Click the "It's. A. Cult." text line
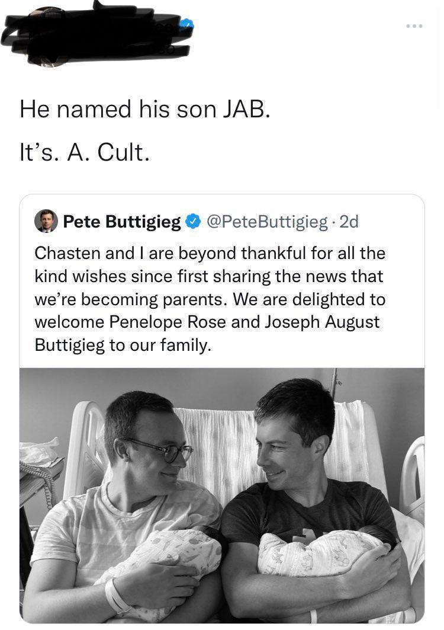This screenshot has width=444, height=630. (x=82, y=153)
